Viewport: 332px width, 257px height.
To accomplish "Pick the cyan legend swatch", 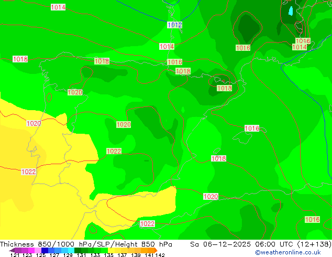I will (x=71, y=250).
